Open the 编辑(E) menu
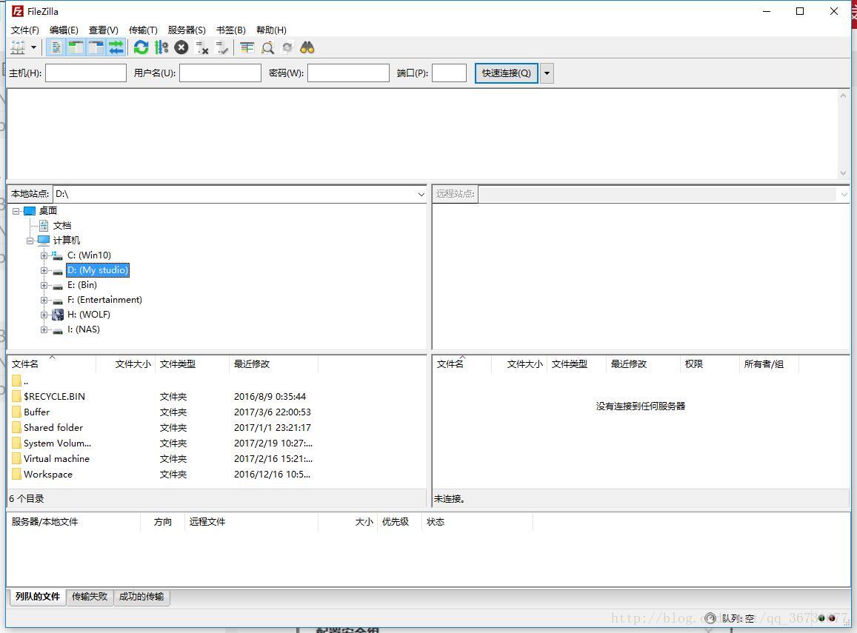Image resolution: width=857 pixels, height=633 pixels. click(64, 30)
